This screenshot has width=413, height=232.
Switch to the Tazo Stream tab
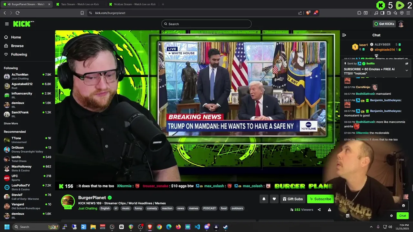coord(80,4)
